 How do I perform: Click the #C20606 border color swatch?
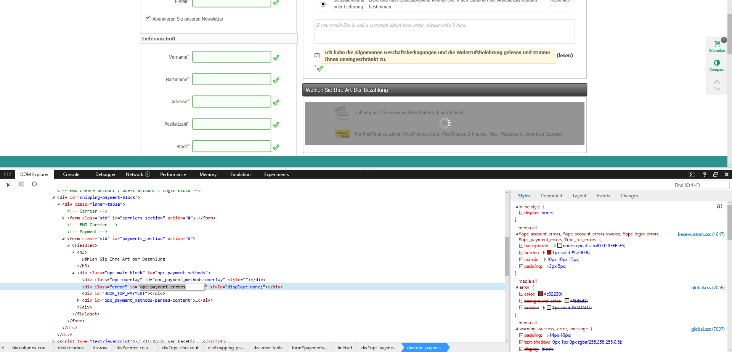[x=549, y=253]
